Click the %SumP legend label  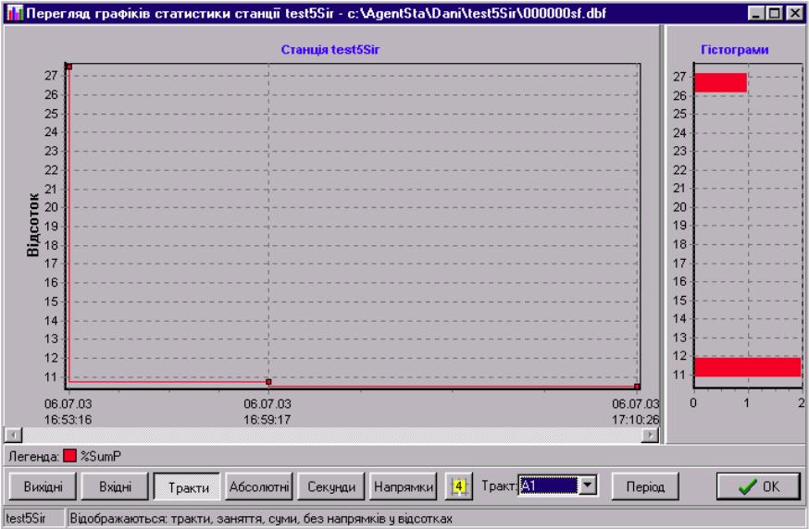pos(101,456)
